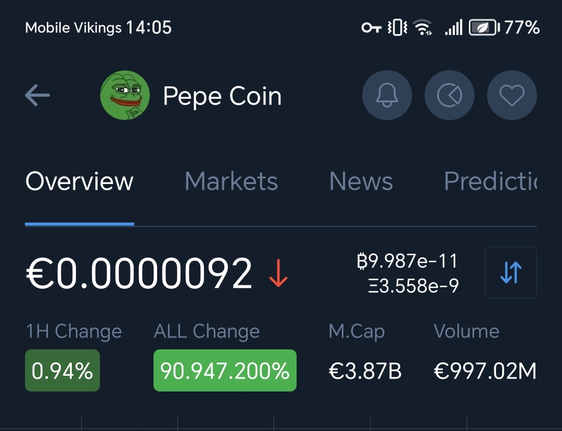
Task: Toggle the heart favorite icon
Action: tap(512, 96)
